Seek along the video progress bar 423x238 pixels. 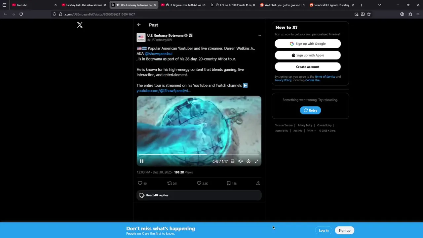pos(199,154)
